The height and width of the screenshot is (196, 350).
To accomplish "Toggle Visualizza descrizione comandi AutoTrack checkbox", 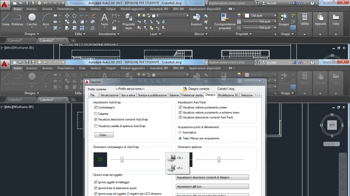I will tap(180, 118).
